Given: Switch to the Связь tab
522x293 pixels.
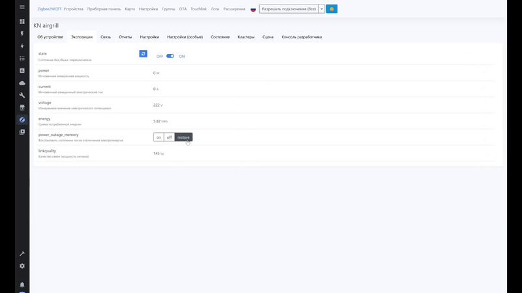Looking at the screenshot, I should click(x=106, y=37).
